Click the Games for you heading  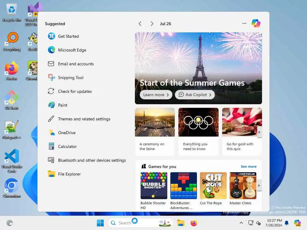pos(162,167)
